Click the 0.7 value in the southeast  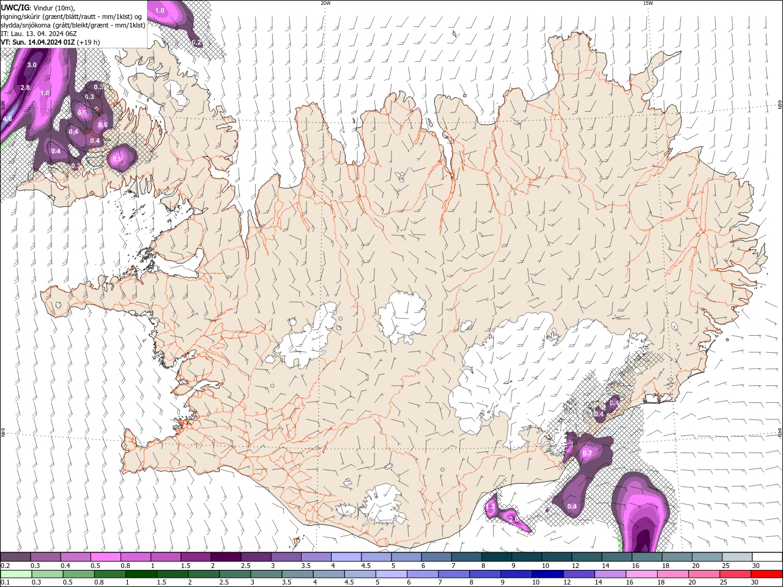click(587, 453)
